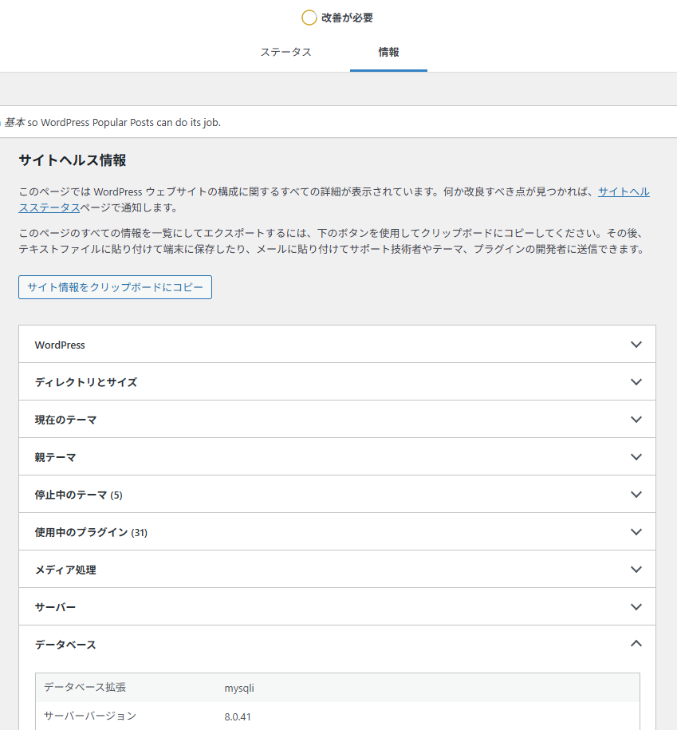Click the データベース拡張 label

pyautogui.click(x=85, y=688)
